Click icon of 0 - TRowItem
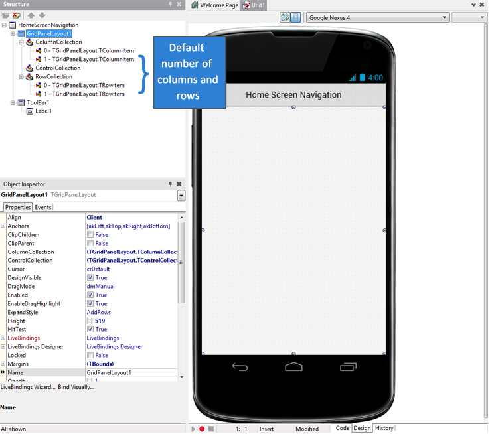This screenshot has width=490, height=434. click(x=39, y=85)
